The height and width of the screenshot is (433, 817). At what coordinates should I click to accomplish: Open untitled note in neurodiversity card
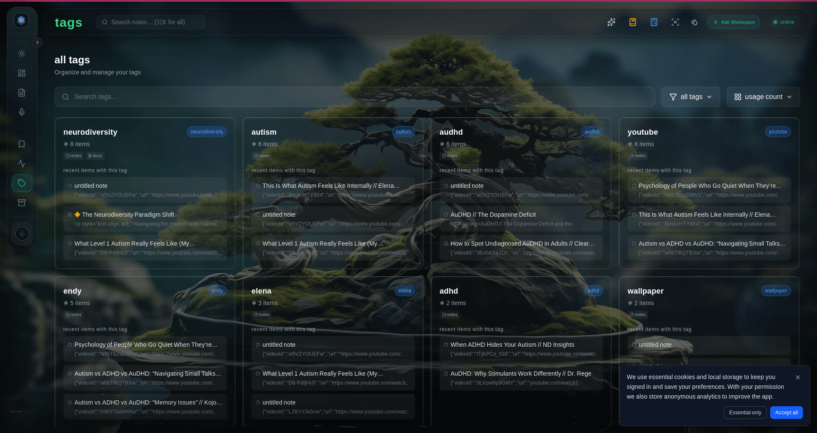[145, 190]
